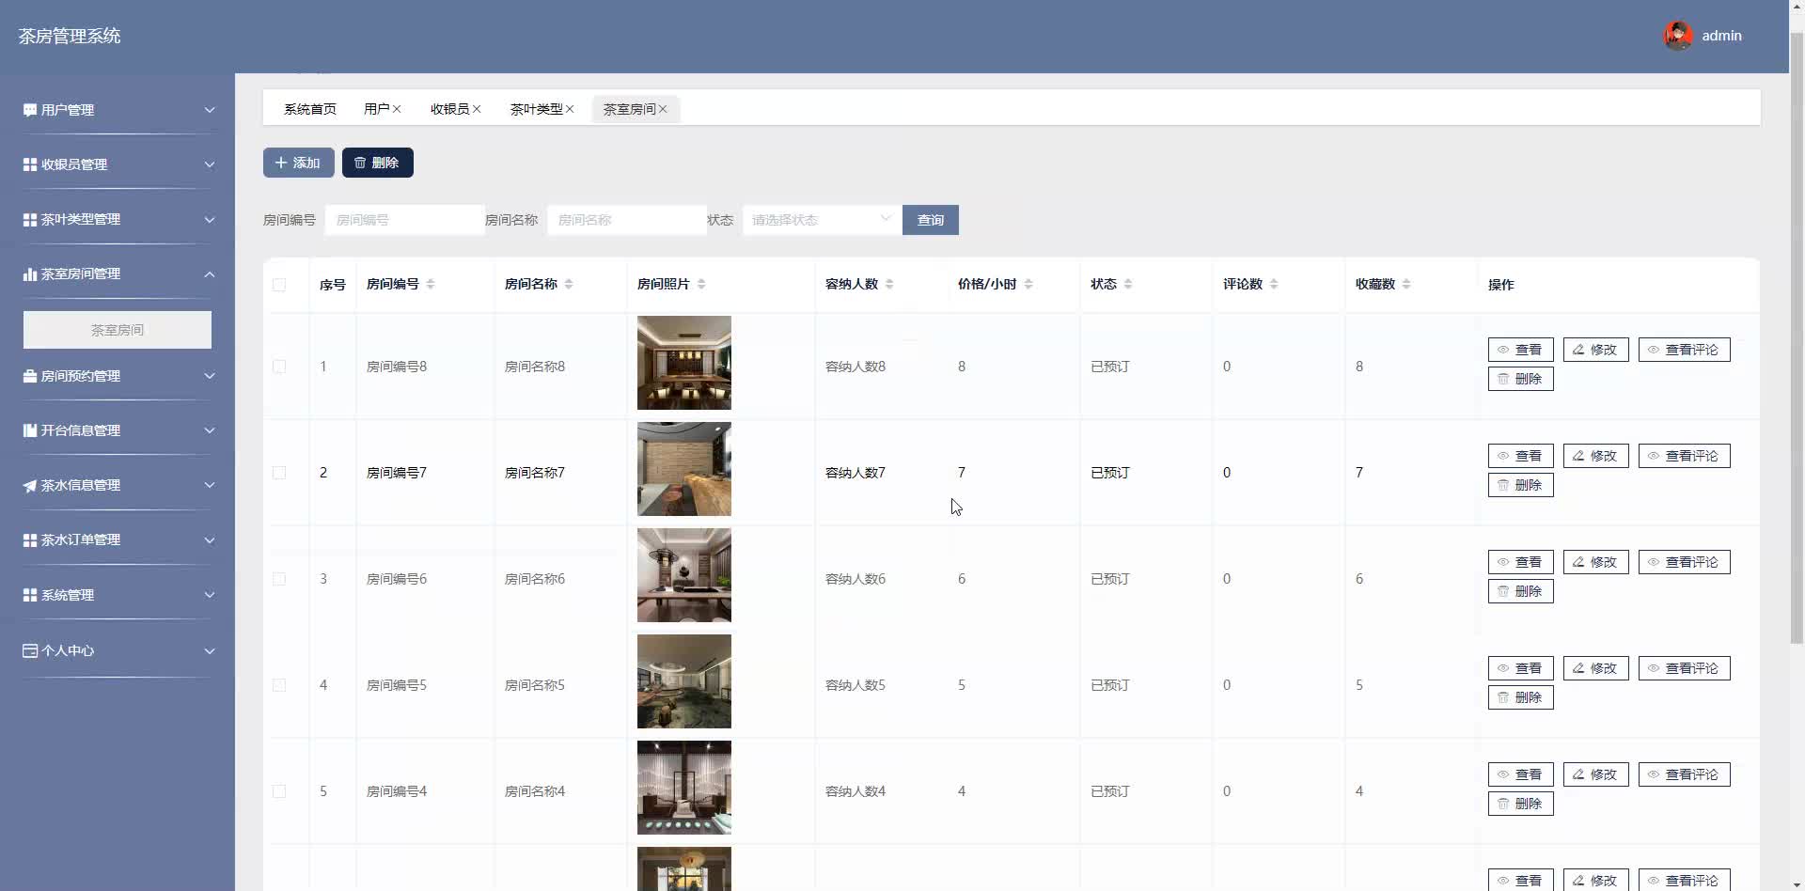Close the 收银员 tab with its X
Image resolution: width=1805 pixels, height=891 pixels.
[x=477, y=109]
